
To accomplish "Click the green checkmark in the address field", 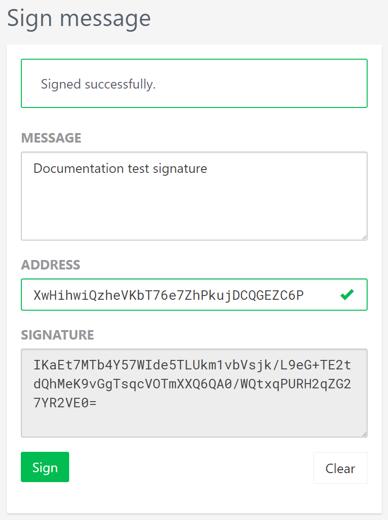I will click(347, 295).
